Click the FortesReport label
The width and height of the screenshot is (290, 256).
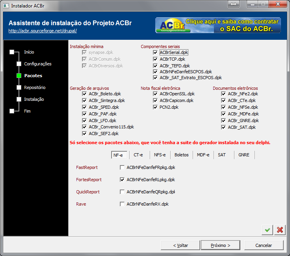coord(89,180)
